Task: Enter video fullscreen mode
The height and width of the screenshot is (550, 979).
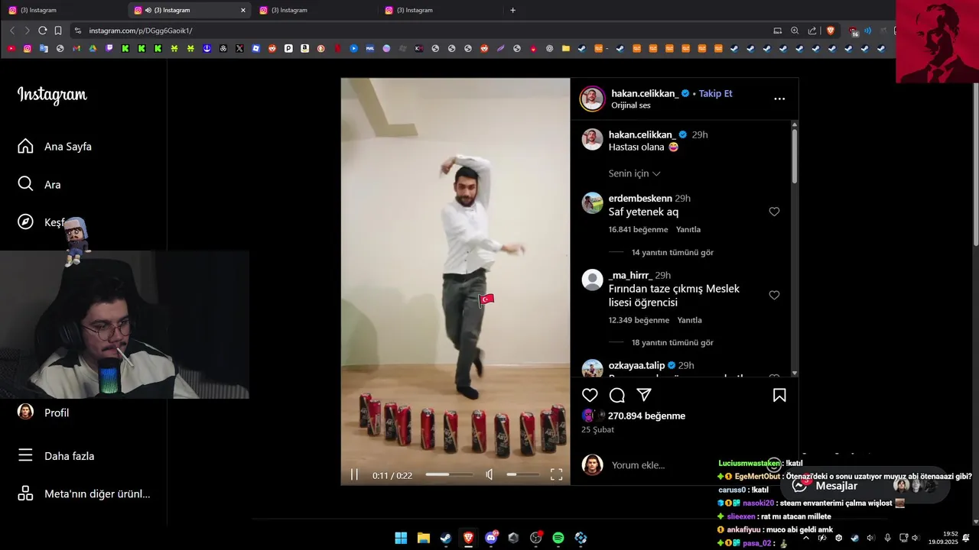Action: click(x=557, y=474)
